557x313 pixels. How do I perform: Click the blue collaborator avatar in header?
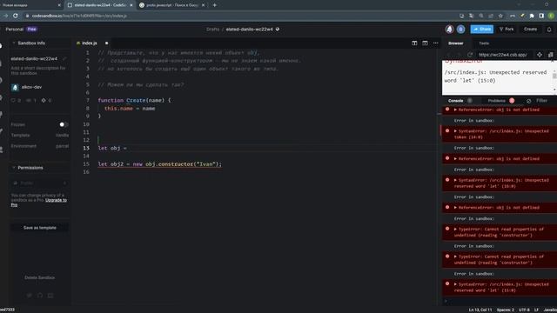[x=460, y=30]
